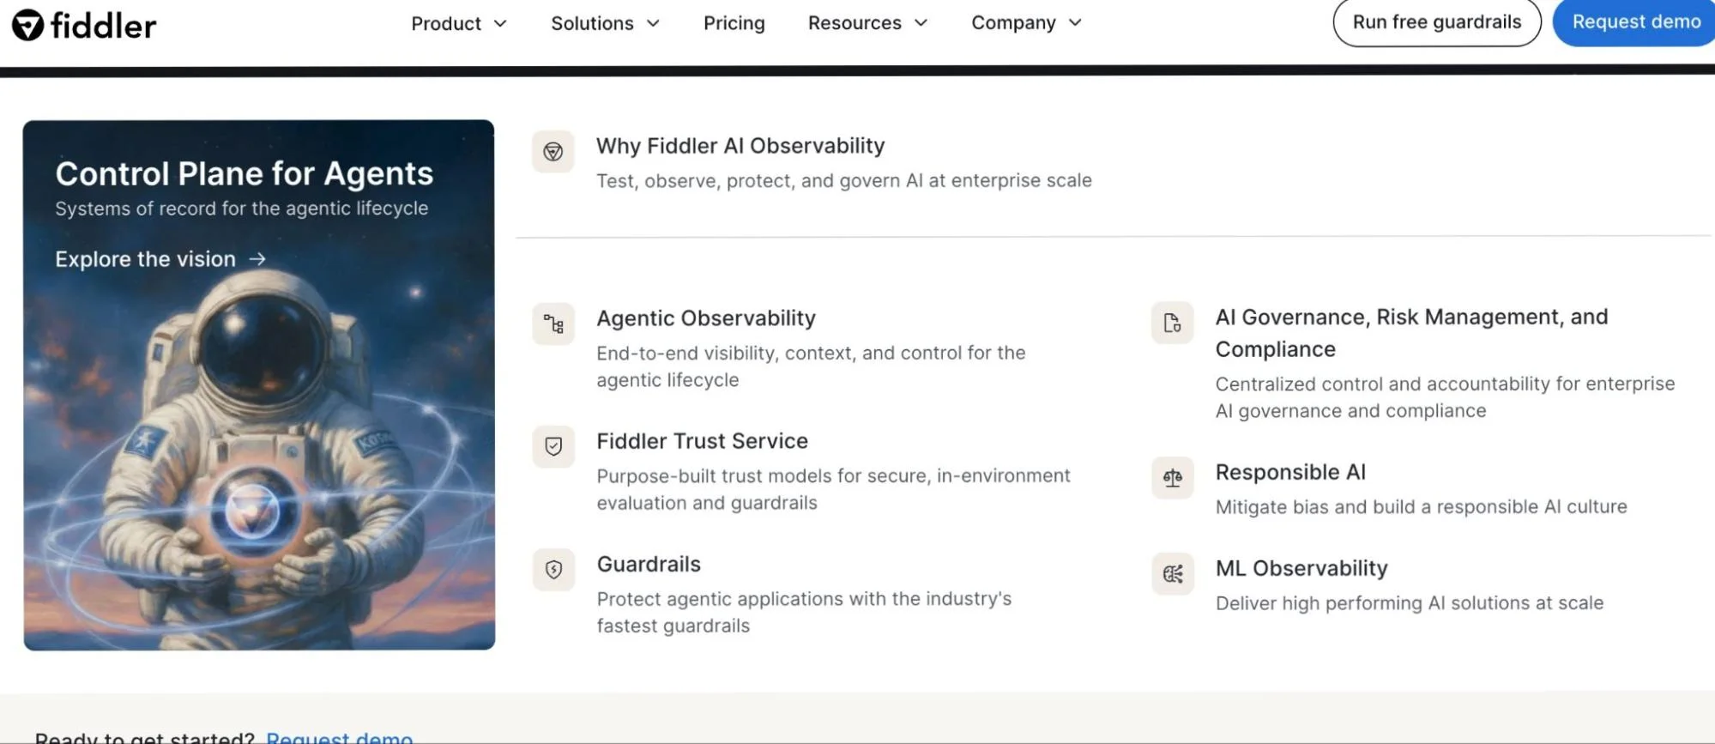Image resolution: width=1715 pixels, height=744 pixels.
Task: Click the Request demo link at the bottom
Action: [340, 737]
